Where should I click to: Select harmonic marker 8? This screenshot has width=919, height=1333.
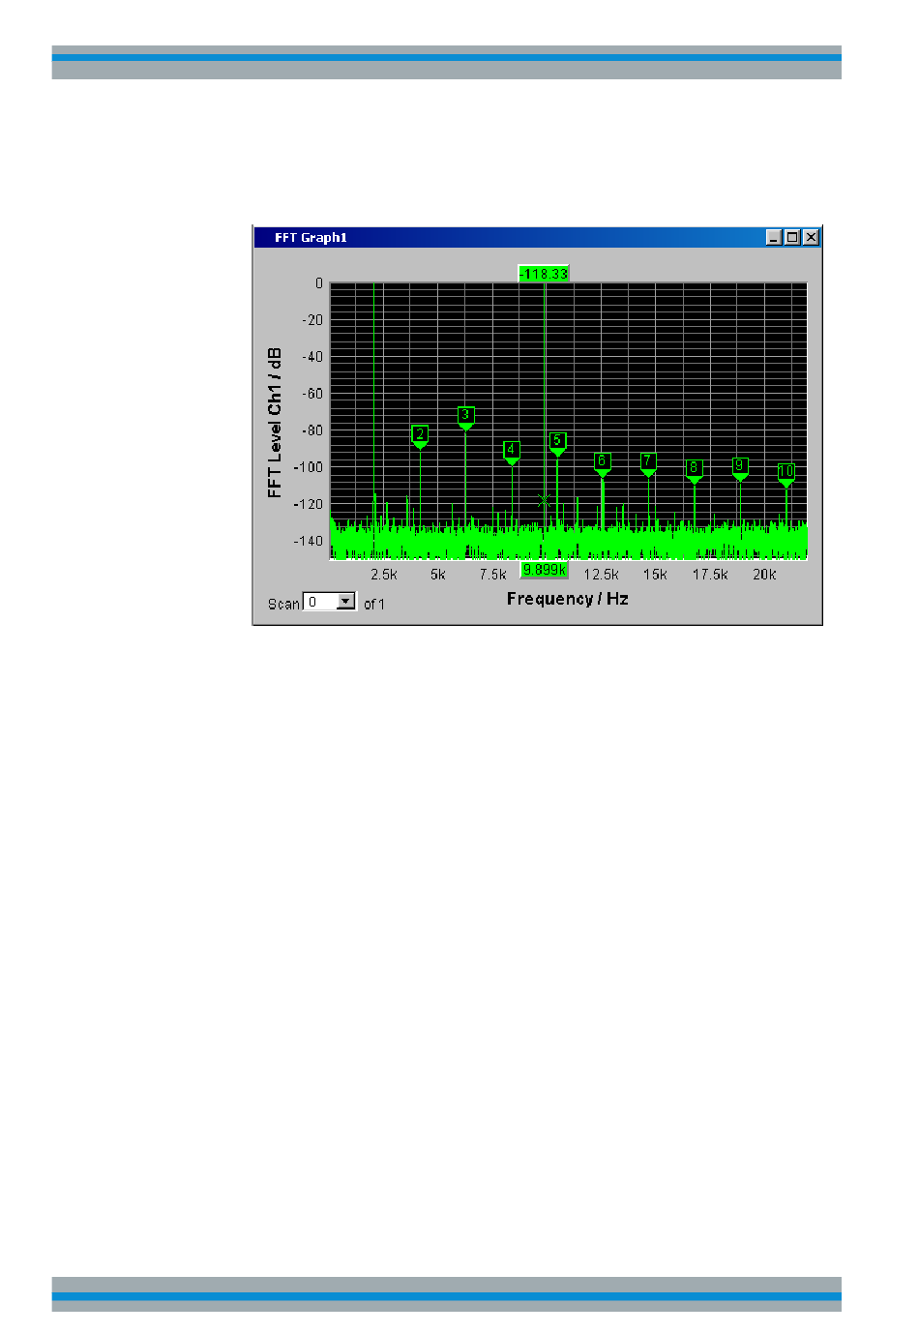coord(694,470)
